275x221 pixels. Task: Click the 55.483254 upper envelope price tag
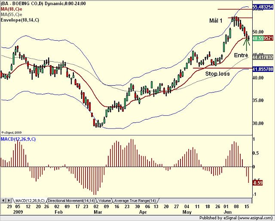coord(263,7)
